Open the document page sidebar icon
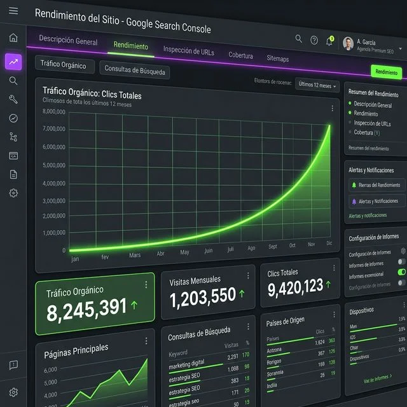 coord(13,174)
